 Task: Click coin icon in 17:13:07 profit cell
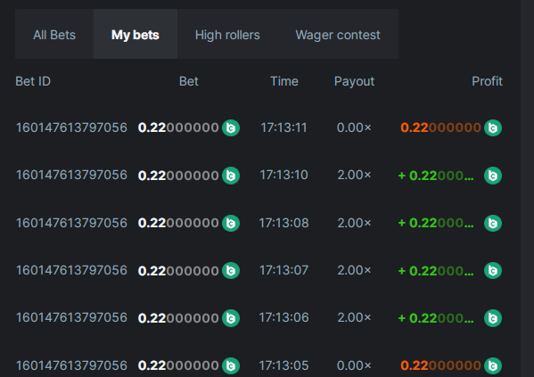(x=493, y=271)
